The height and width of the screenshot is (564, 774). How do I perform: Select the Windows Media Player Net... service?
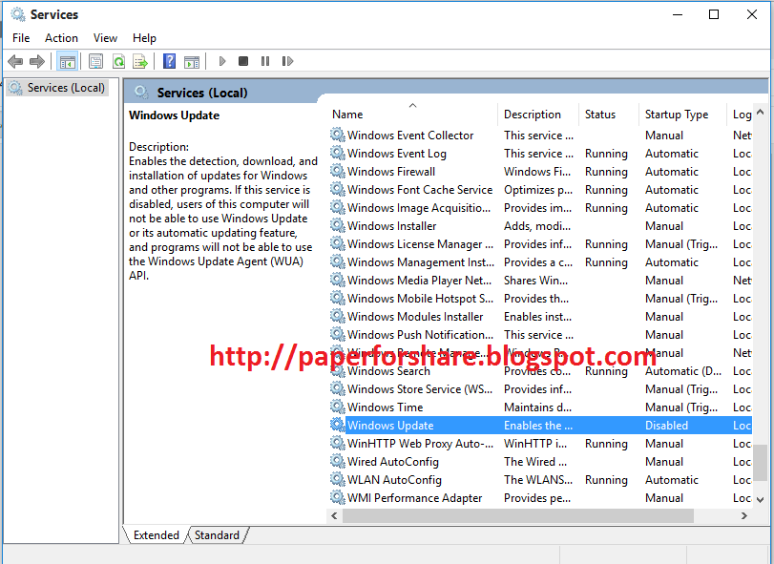click(420, 281)
